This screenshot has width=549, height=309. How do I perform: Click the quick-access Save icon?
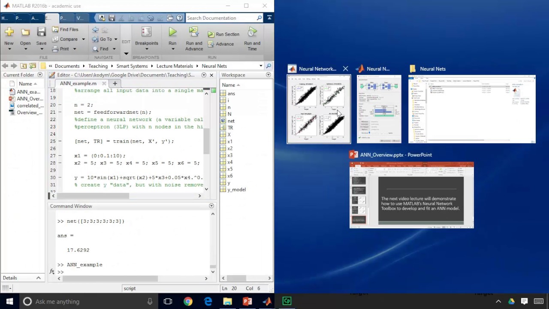pos(112,18)
